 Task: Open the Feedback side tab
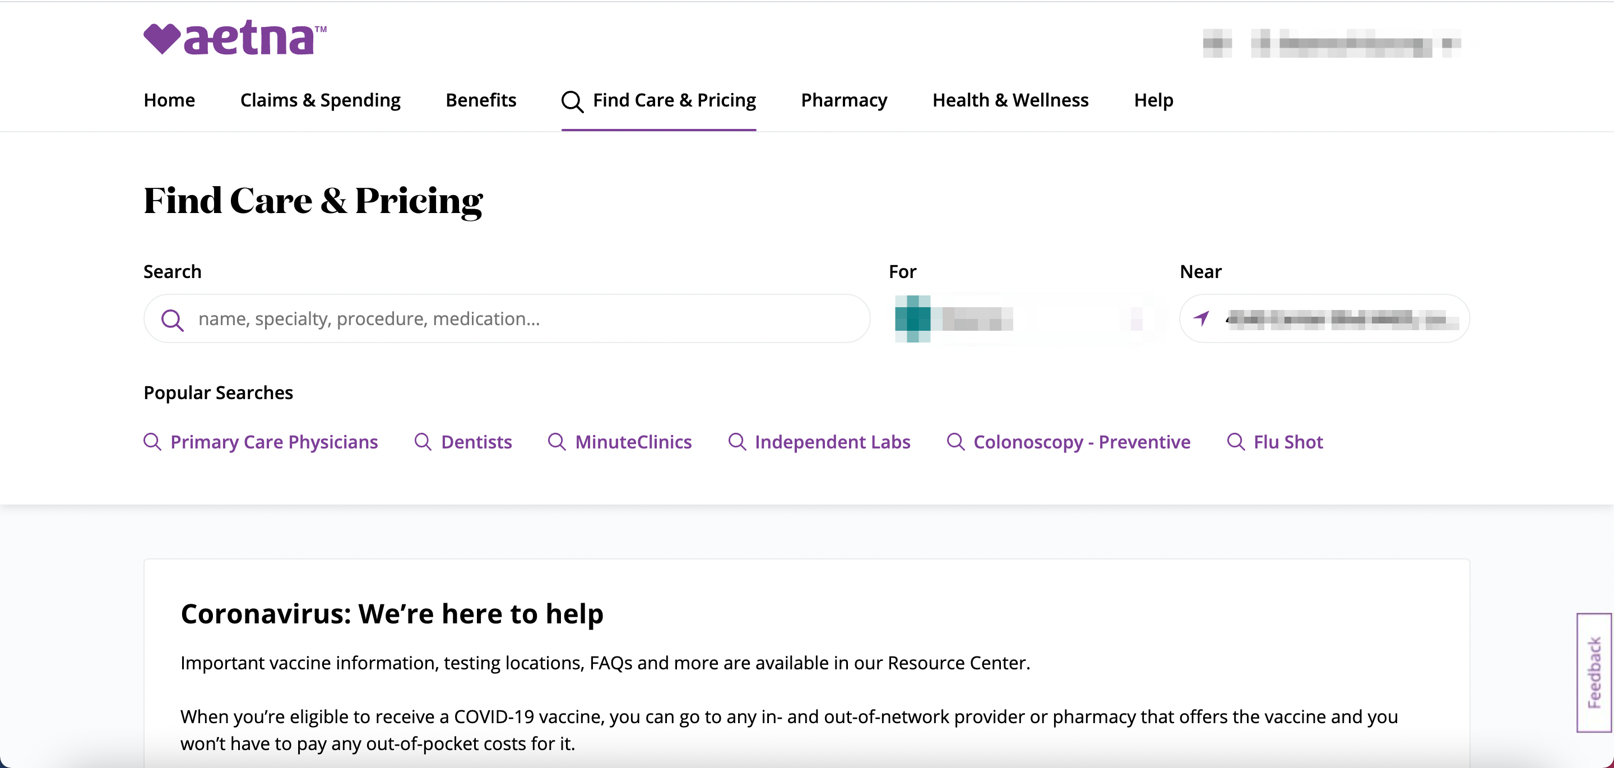[x=1594, y=672]
